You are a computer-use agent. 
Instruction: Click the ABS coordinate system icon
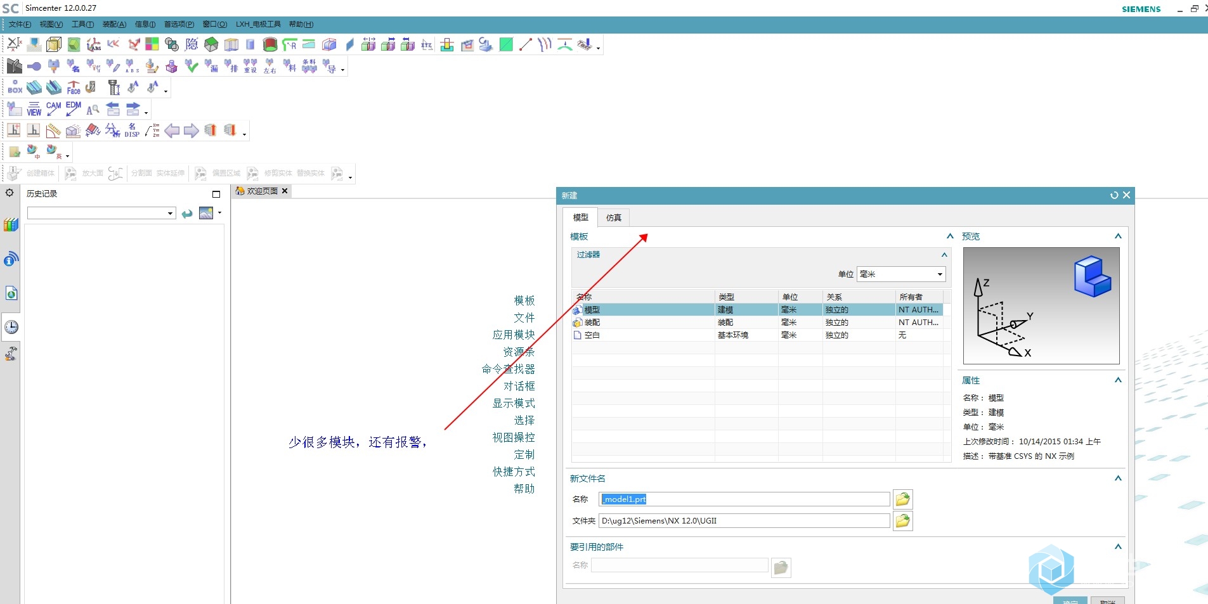point(93,44)
